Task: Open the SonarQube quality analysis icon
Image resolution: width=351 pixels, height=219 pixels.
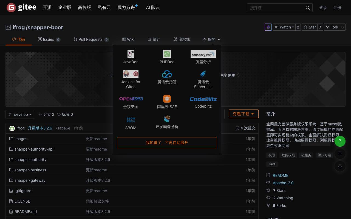Action: tap(203, 54)
